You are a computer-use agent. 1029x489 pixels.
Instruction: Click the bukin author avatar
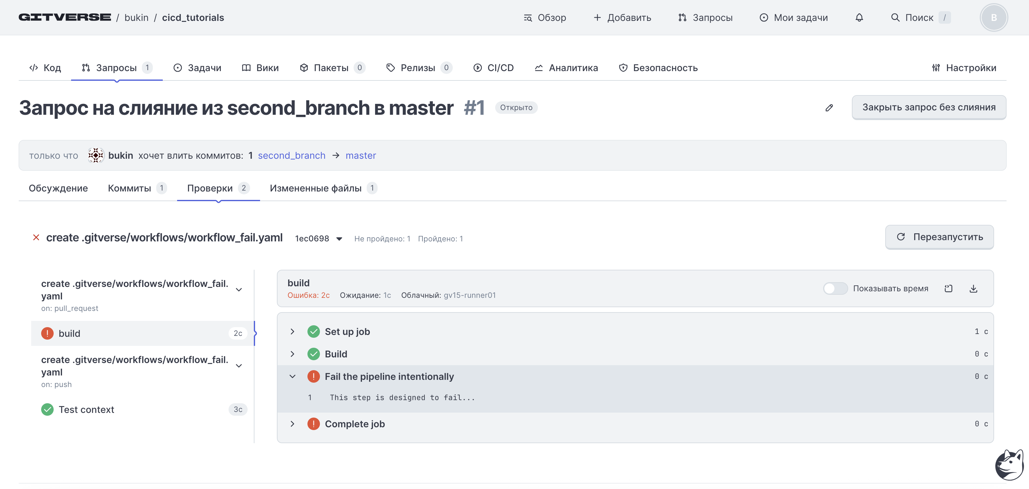click(96, 155)
